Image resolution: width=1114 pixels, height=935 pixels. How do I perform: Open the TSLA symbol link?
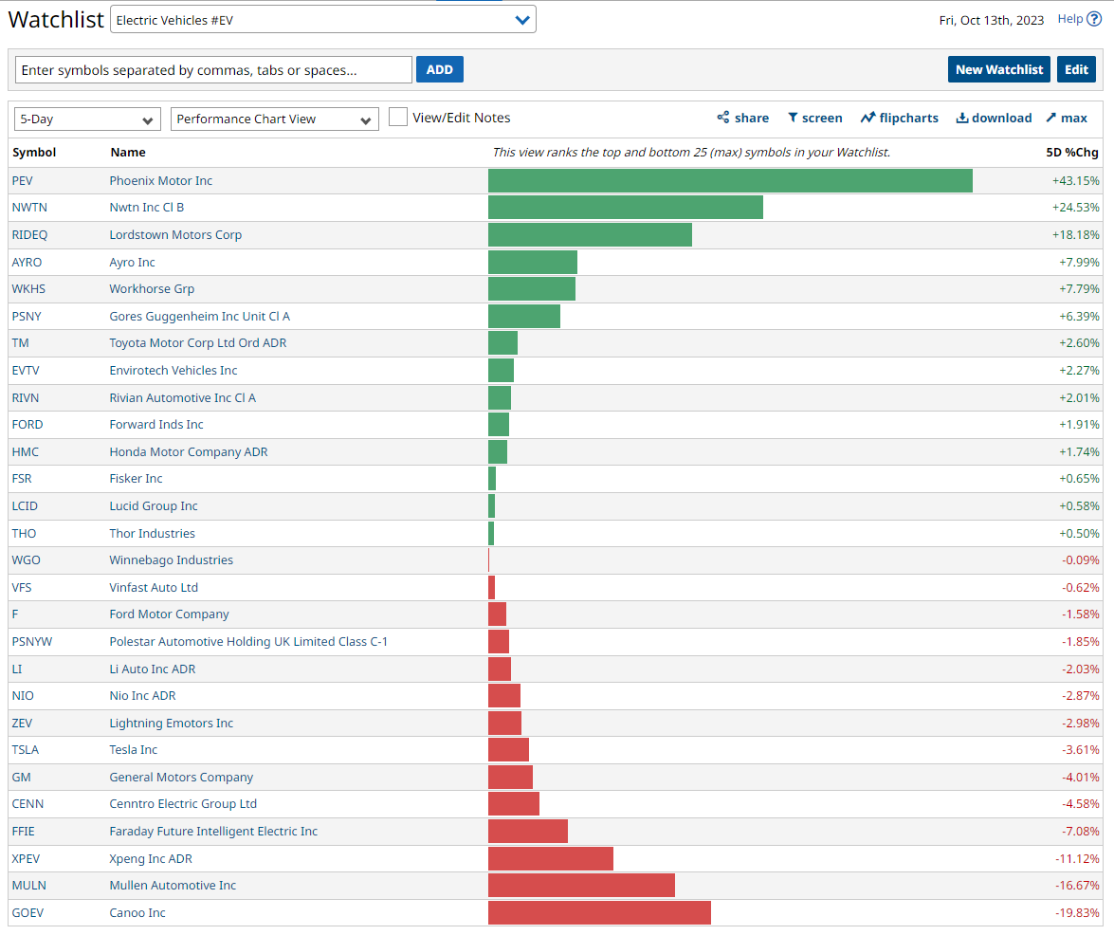(25, 749)
